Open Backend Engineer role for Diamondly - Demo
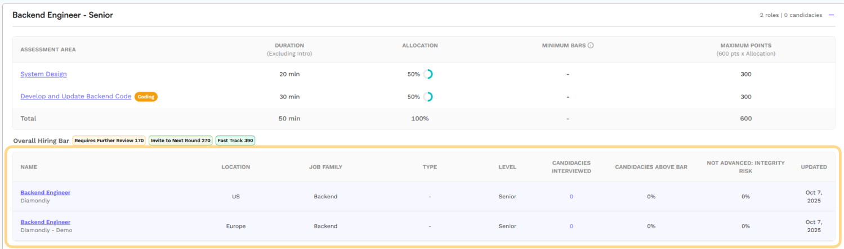844x249 pixels. pos(46,223)
